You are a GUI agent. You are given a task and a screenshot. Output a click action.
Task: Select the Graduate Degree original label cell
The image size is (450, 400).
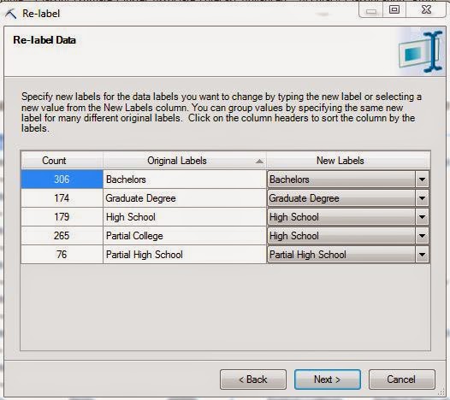click(185, 198)
